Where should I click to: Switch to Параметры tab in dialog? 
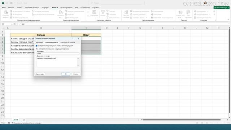[x=39, y=43]
